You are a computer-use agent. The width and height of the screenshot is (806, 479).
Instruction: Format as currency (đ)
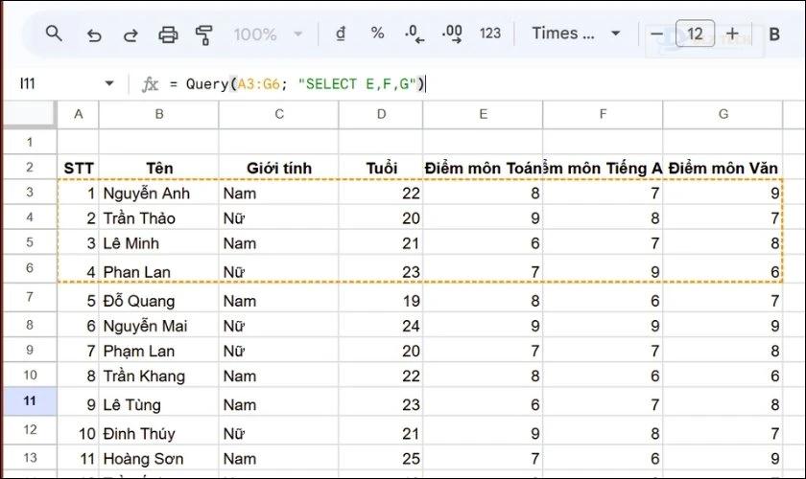(341, 34)
